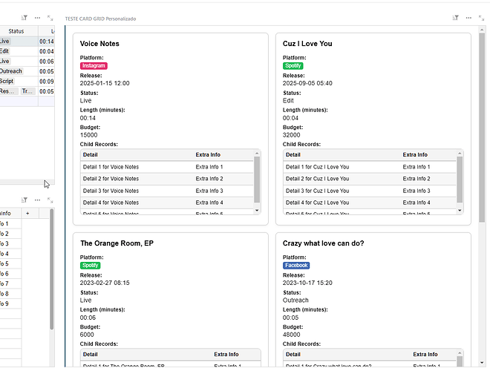Click up arrow of Cuz I Love You child scrollbar
The width and height of the screenshot is (490, 371).
click(460, 154)
